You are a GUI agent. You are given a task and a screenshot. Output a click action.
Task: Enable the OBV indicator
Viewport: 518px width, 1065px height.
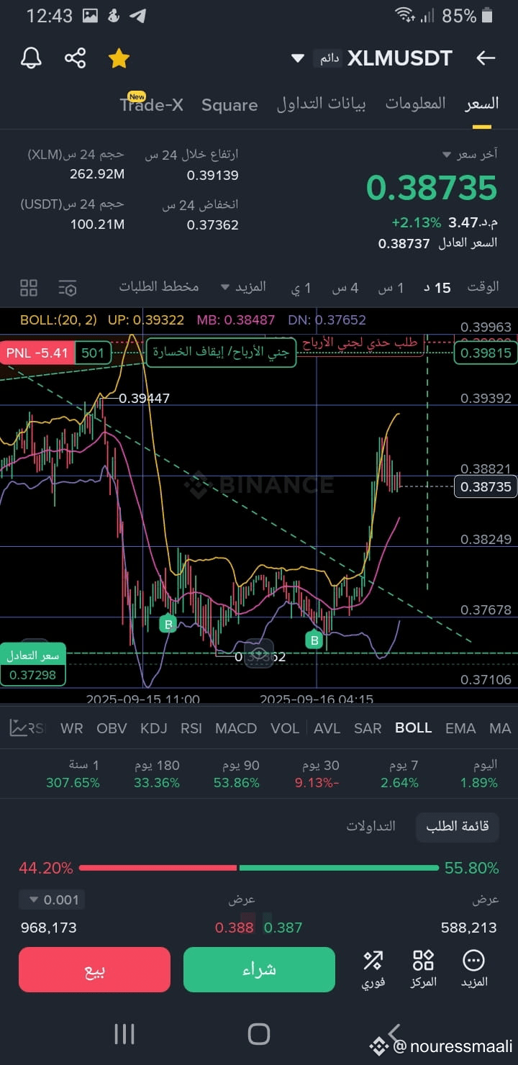pyautogui.click(x=112, y=728)
